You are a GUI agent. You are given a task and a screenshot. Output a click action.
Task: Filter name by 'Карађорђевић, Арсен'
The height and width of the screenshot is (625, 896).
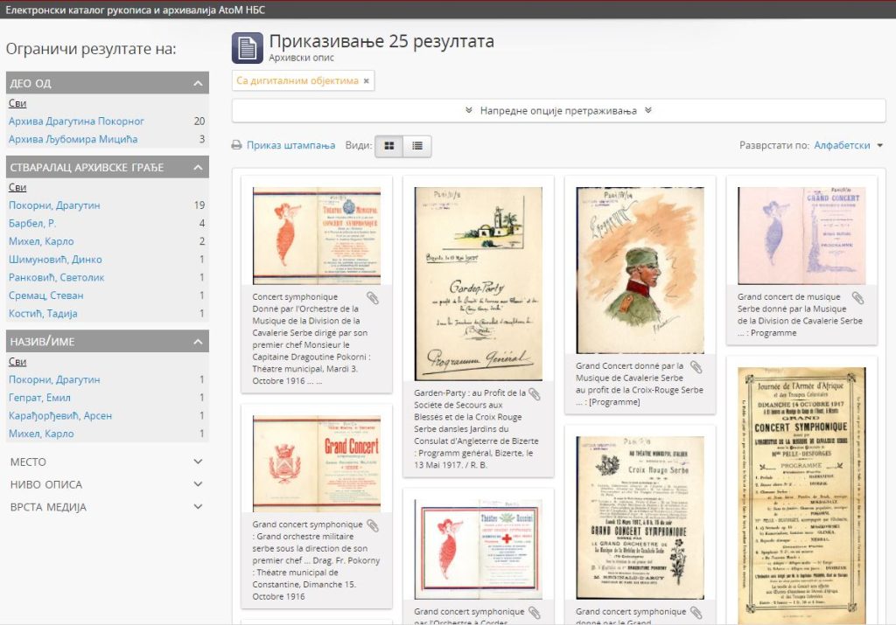coord(60,416)
